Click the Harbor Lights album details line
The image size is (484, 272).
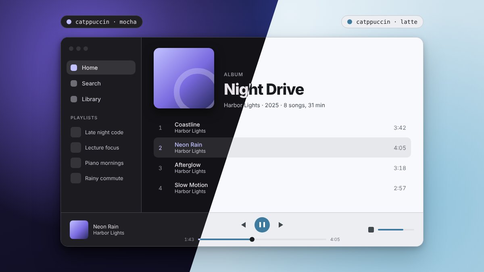point(274,105)
